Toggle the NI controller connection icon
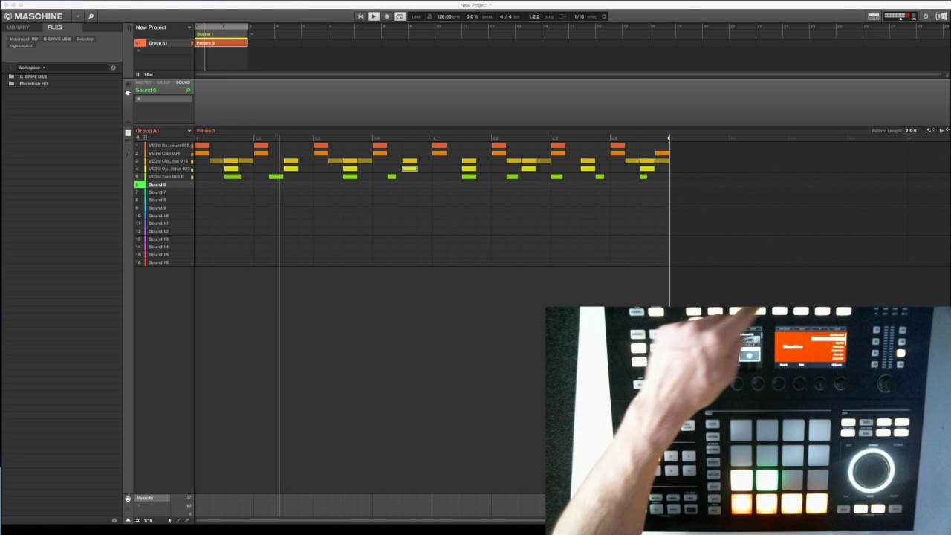This screenshot has height=535, width=951. click(x=941, y=16)
